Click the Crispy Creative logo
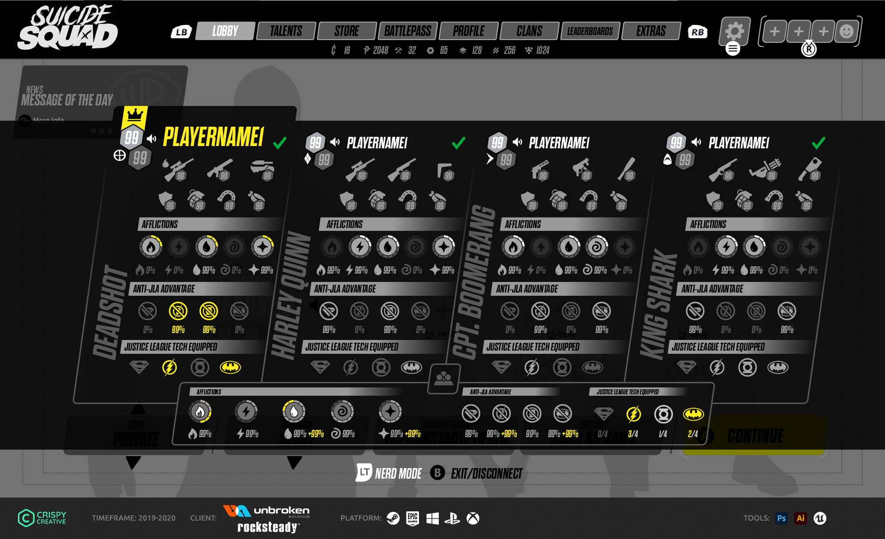The image size is (885, 539). [42, 518]
